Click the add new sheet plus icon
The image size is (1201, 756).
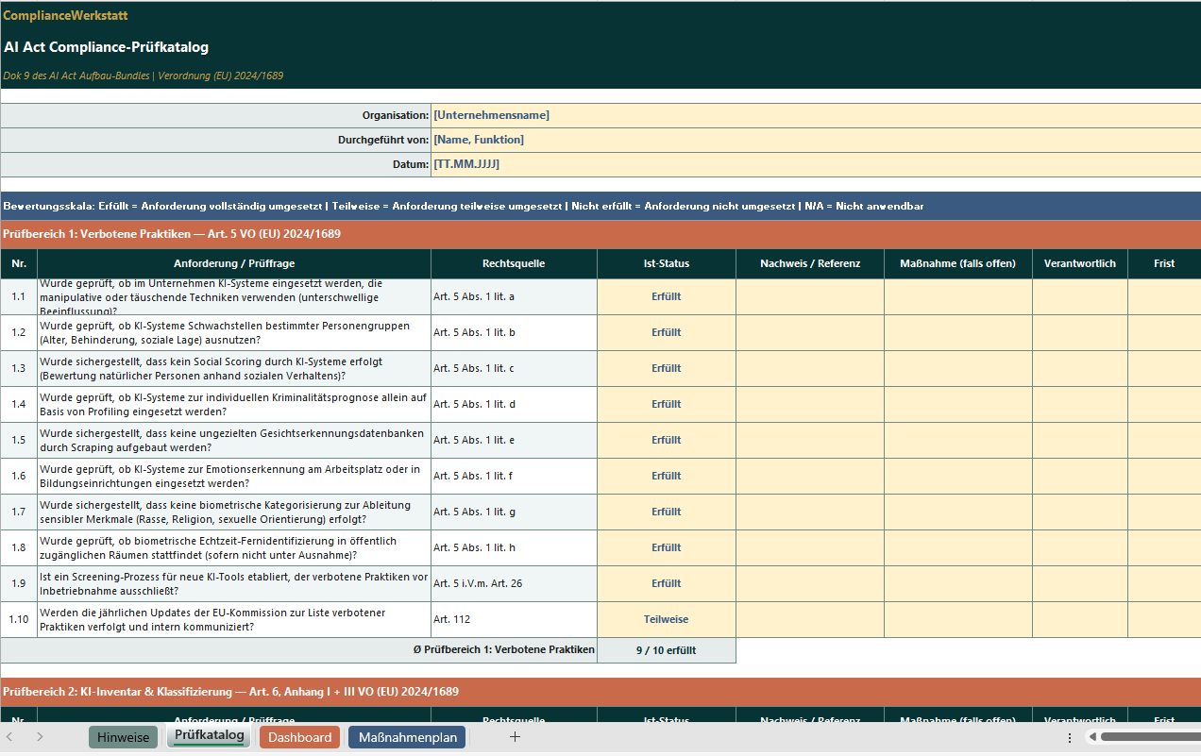pos(515,736)
